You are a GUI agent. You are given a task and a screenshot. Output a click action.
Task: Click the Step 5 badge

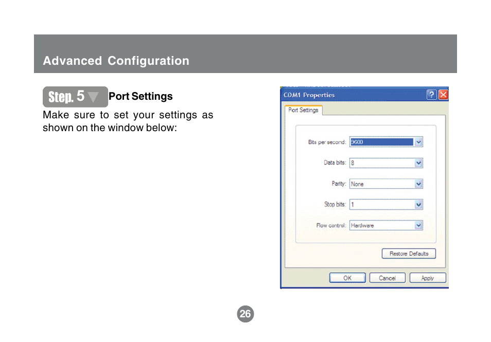click(75, 97)
